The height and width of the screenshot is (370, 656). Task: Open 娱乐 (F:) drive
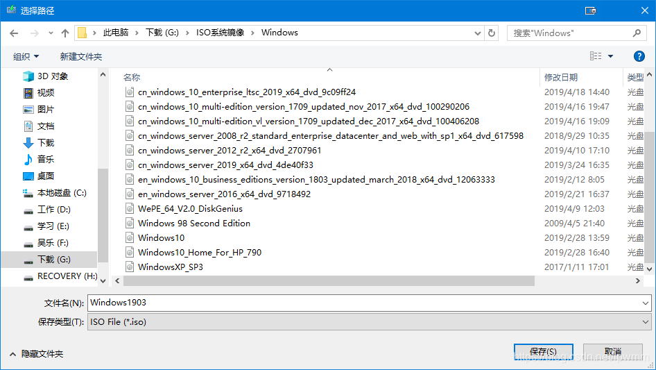(x=53, y=242)
